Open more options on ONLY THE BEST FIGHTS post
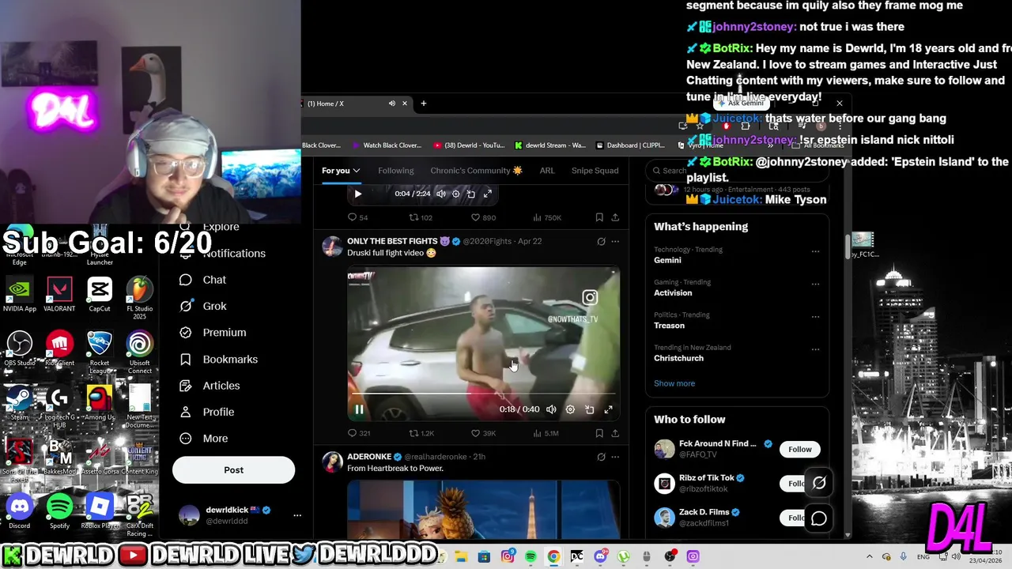This screenshot has width=1012, height=569. point(615,241)
